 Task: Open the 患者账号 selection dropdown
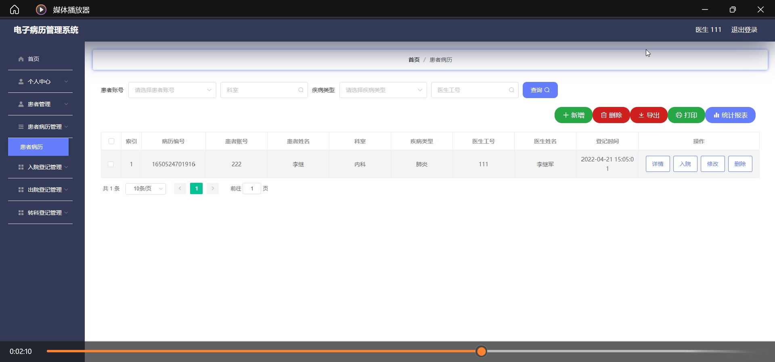pyautogui.click(x=172, y=90)
